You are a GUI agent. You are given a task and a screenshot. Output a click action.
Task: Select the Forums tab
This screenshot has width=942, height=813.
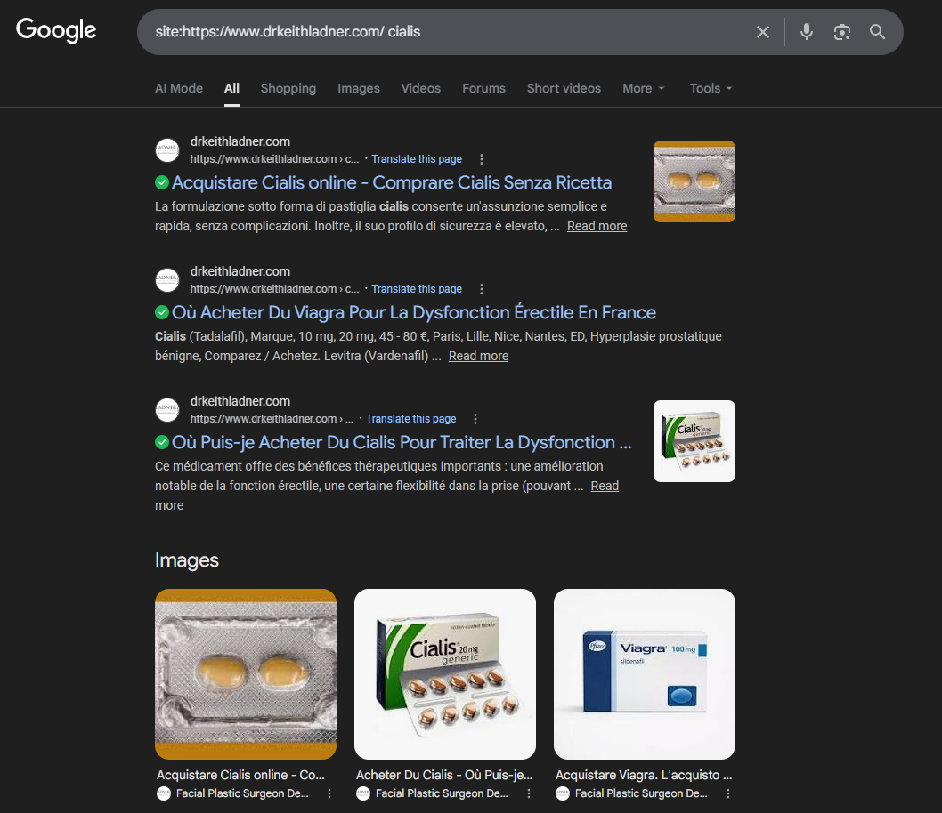coord(483,88)
